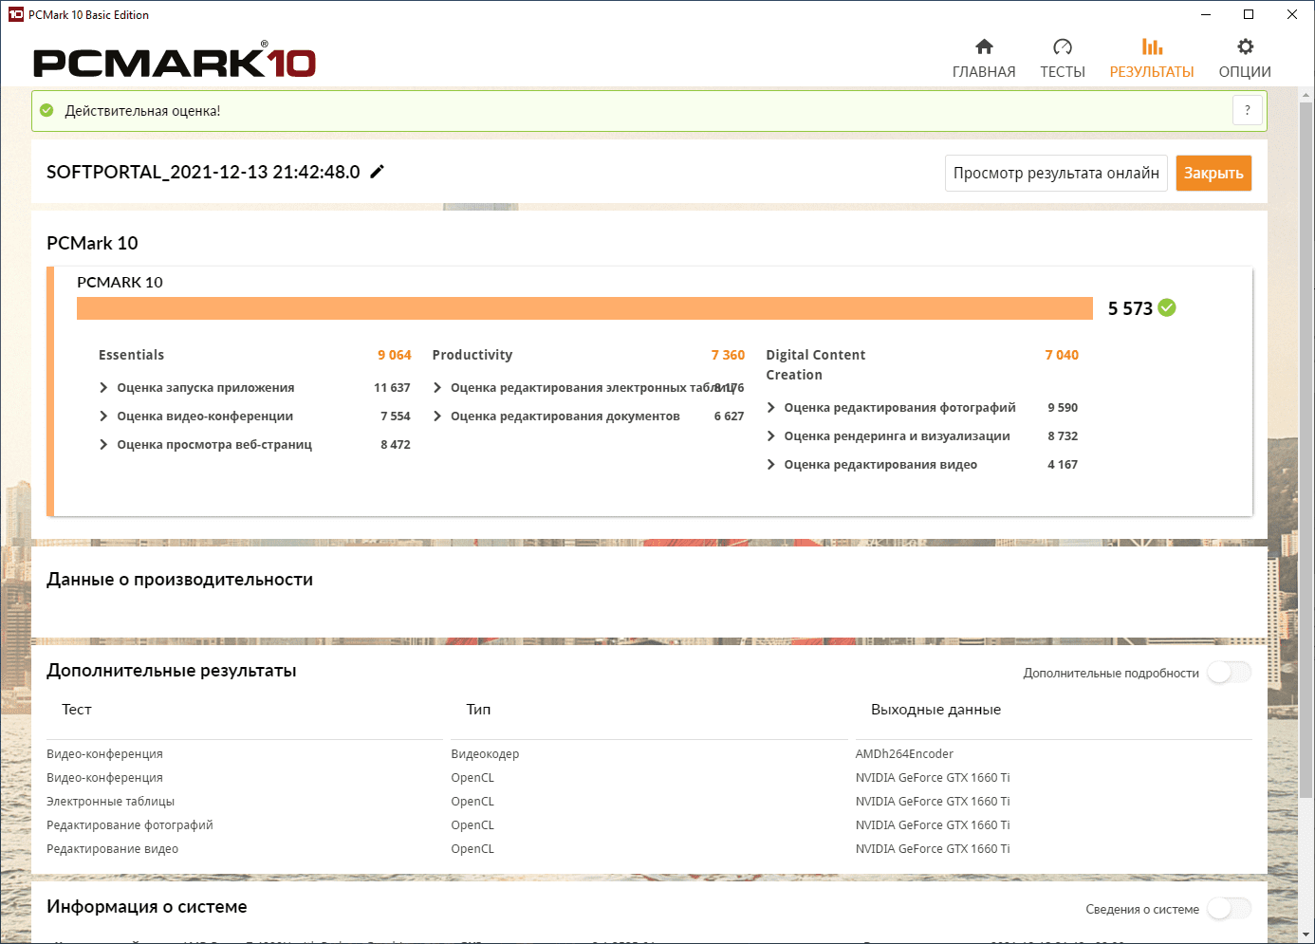Click the gear icon above ОПЦИИ
The height and width of the screenshot is (944, 1315).
pyautogui.click(x=1245, y=46)
